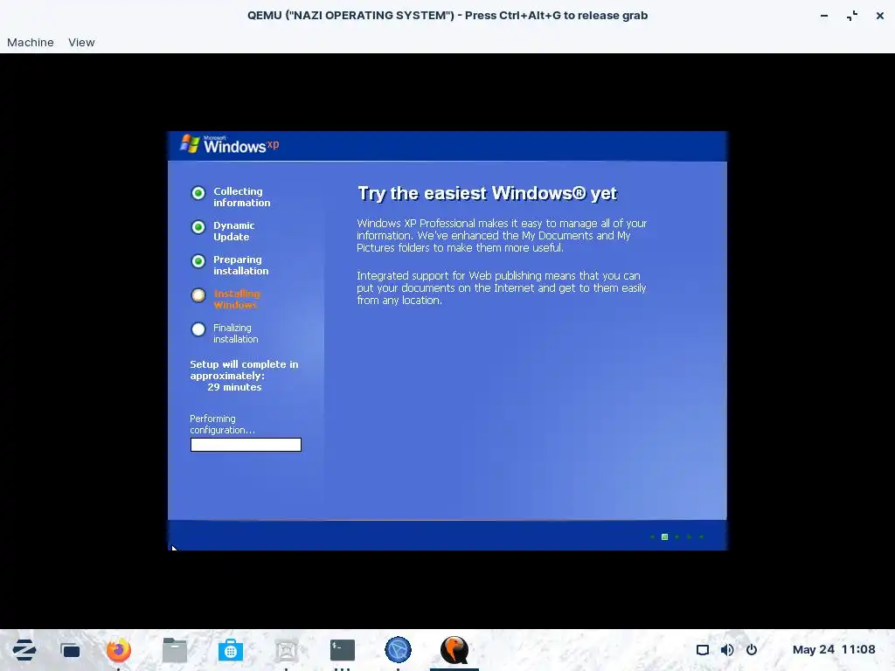Click the 'Windows XP Professional makes it easy' paragraph
895x671 pixels.
click(x=502, y=235)
